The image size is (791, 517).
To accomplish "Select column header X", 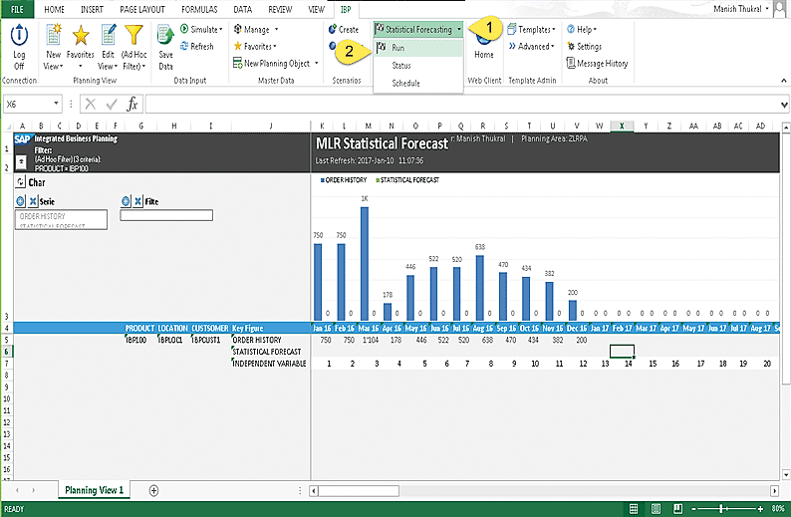I will (x=622, y=126).
